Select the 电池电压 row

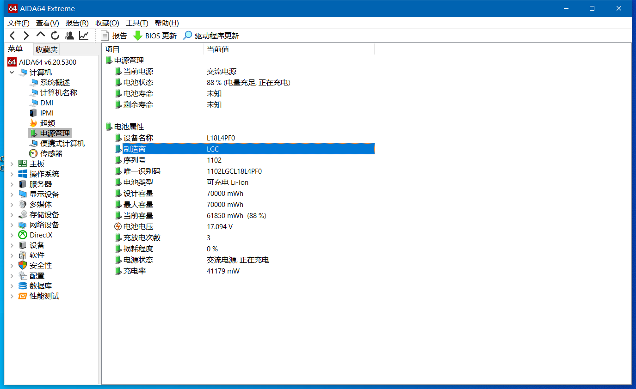[244, 226]
